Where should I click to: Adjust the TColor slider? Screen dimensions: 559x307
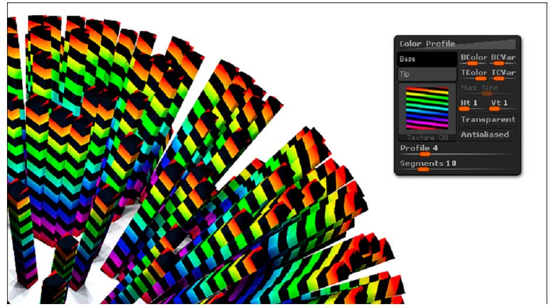[473, 74]
